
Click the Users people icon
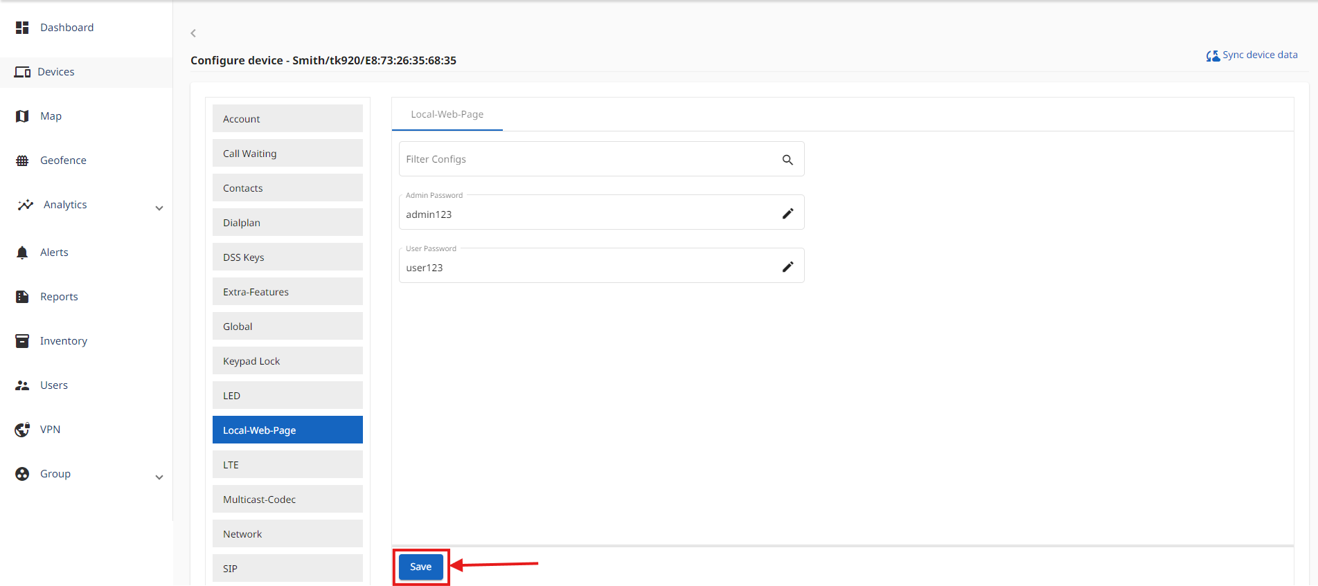coord(22,385)
